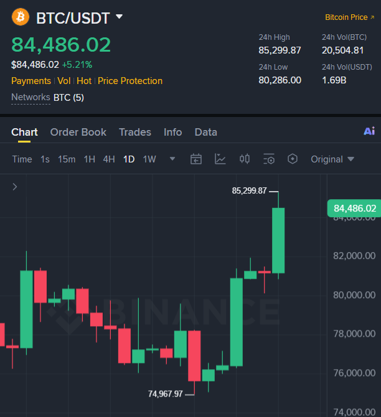Click the BTC/USDT pair name
The height and width of the screenshot is (417, 381).
[73, 18]
